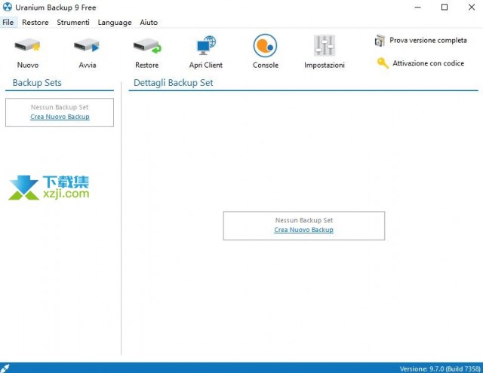The height and width of the screenshot is (373, 483).
Task: Open the Strumenti menu
Action: pos(73,22)
